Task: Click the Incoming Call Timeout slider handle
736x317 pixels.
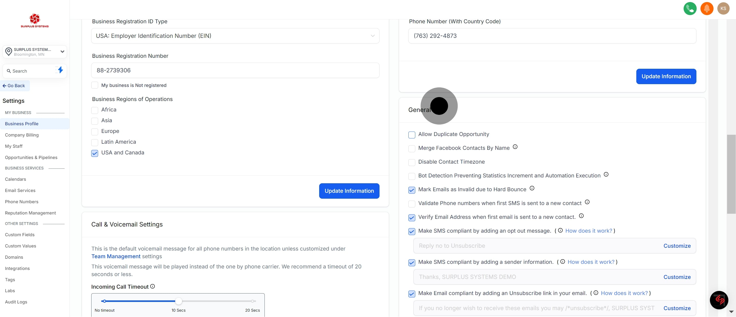Action: [x=178, y=301]
